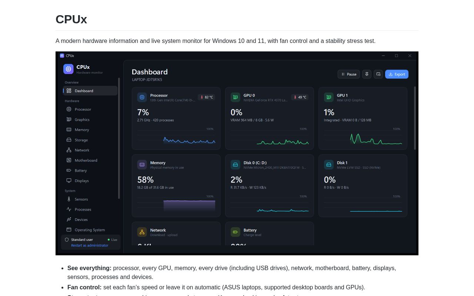
Task: Click "Integrated · VRAM 0 B / 128 MB"
Action: point(348,120)
